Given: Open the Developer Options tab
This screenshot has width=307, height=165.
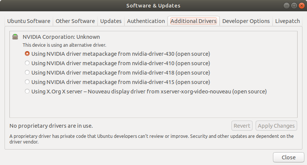Looking at the screenshot, I should pyautogui.click(x=246, y=21).
